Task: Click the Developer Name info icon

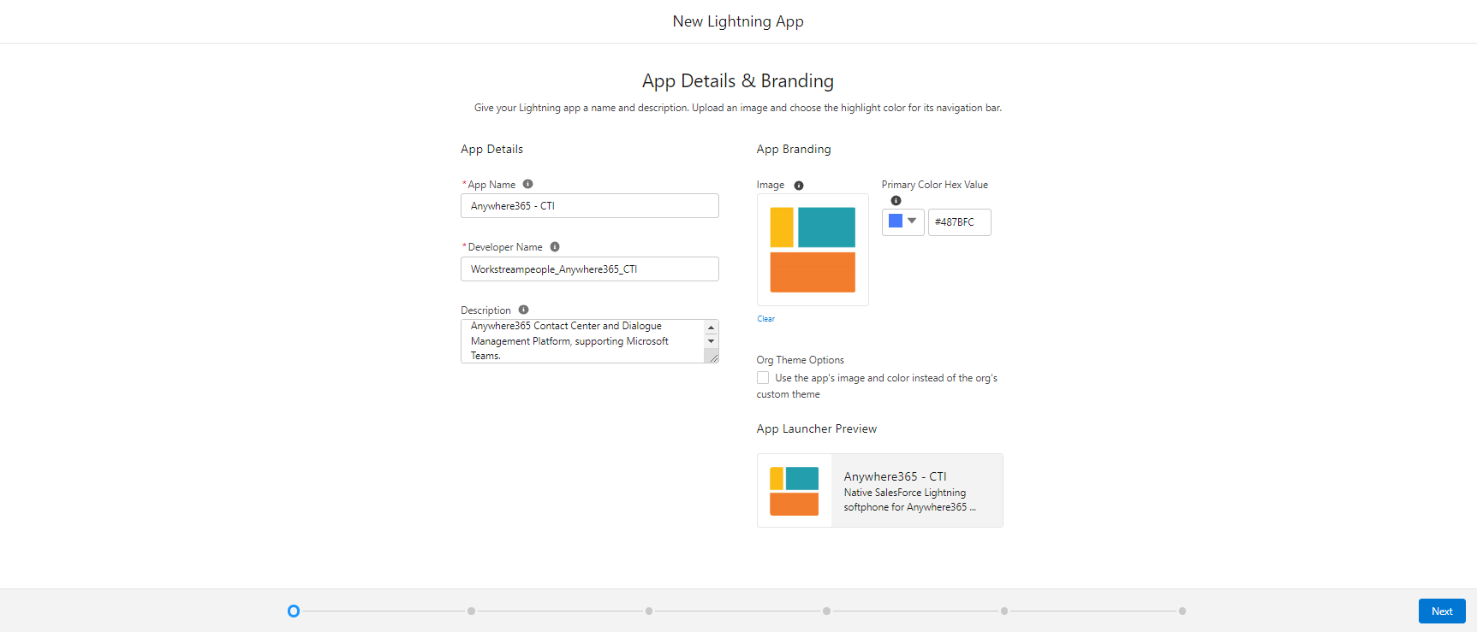Action: tap(555, 247)
